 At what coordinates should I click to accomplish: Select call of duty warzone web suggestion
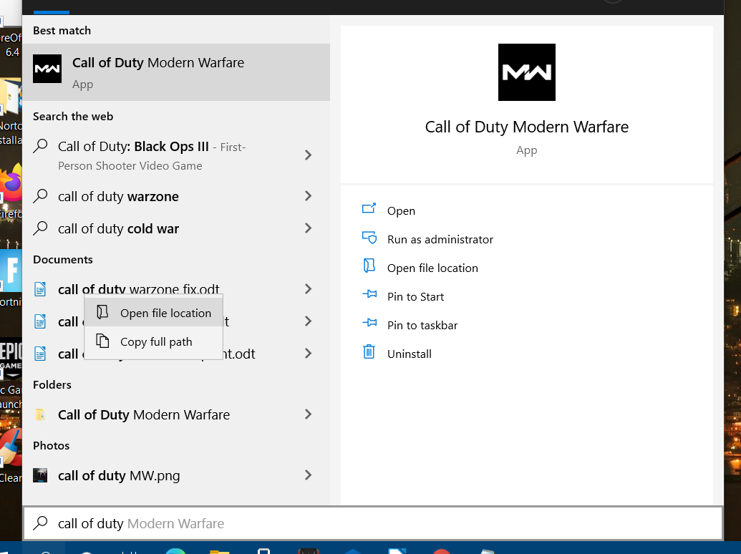pyautogui.click(x=118, y=196)
